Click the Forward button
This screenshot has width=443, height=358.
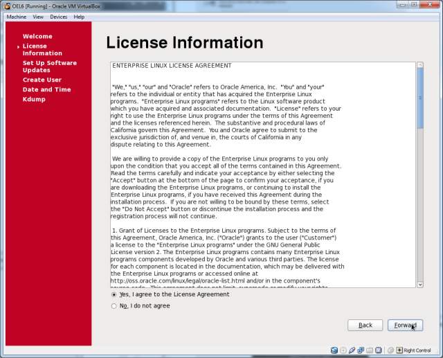(405, 325)
